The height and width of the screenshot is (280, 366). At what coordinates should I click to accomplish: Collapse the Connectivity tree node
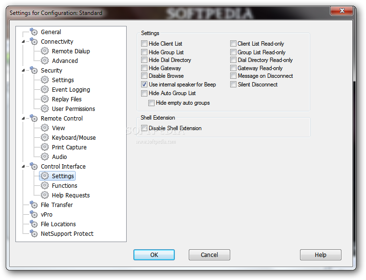(x=23, y=41)
